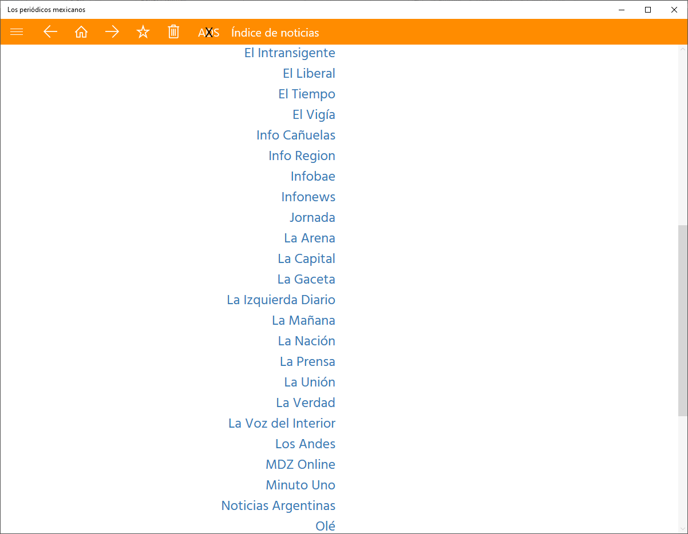
Task: Minimize the application window
Action: point(622,9)
